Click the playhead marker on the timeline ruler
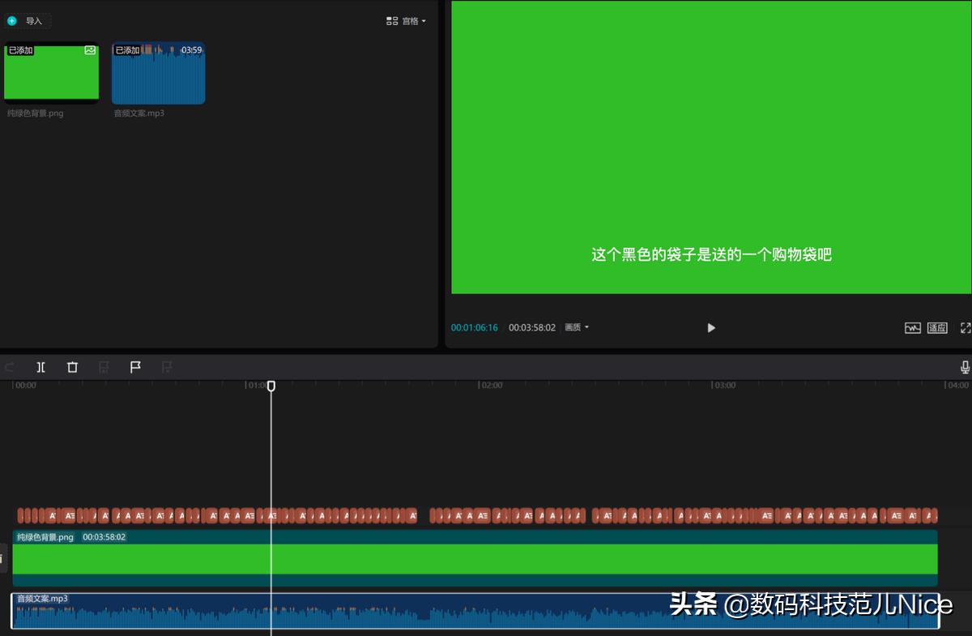The image size is (972, 636). click(x=271, y=386)
